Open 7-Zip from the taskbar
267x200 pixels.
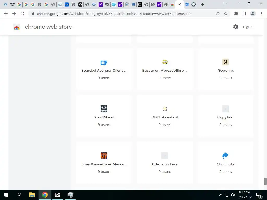[58, 195]
